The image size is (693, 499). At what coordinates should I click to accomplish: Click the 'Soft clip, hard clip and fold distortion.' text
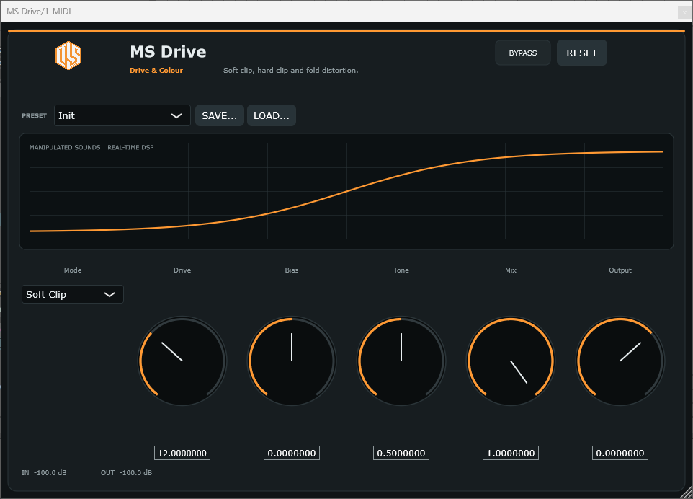point(290,71)
